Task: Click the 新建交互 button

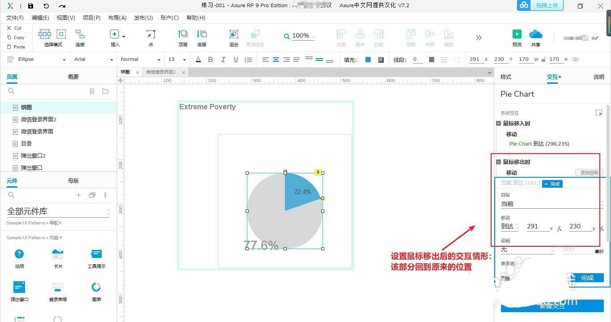Action: point(552,306)
